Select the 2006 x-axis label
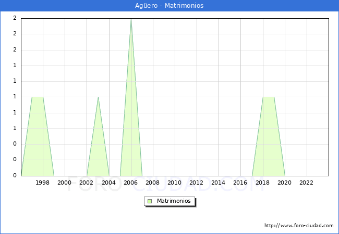The image size is (339, 234). click(x=130, y=183)
